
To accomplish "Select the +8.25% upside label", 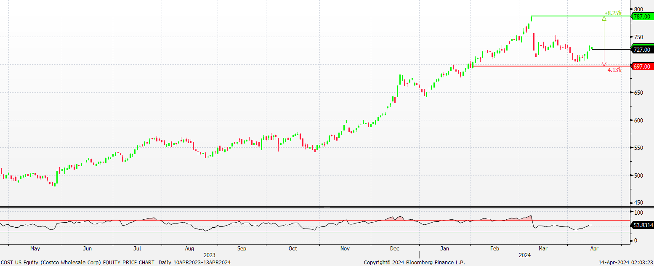I will 613,13.
